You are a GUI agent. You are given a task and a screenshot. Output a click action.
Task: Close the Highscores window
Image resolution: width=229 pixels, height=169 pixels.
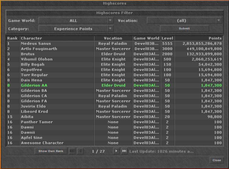[x=216, y=160]
